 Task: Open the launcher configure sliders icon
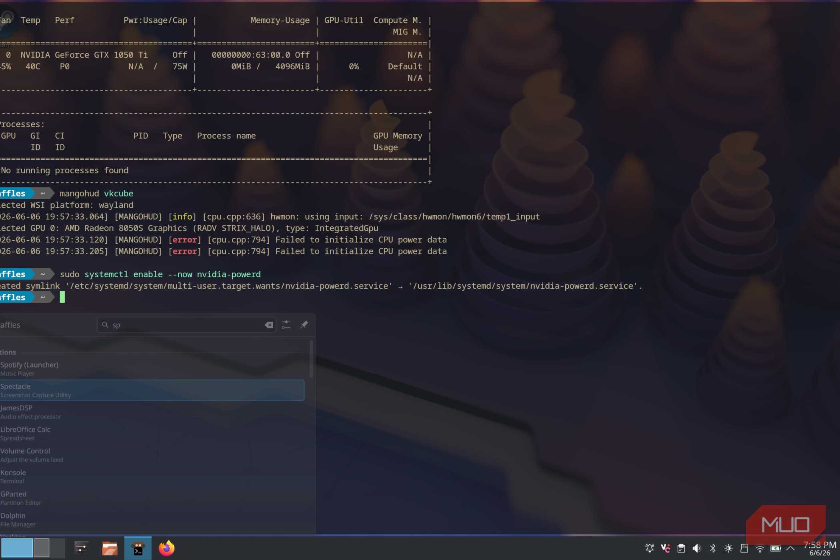tap(286, 325)
